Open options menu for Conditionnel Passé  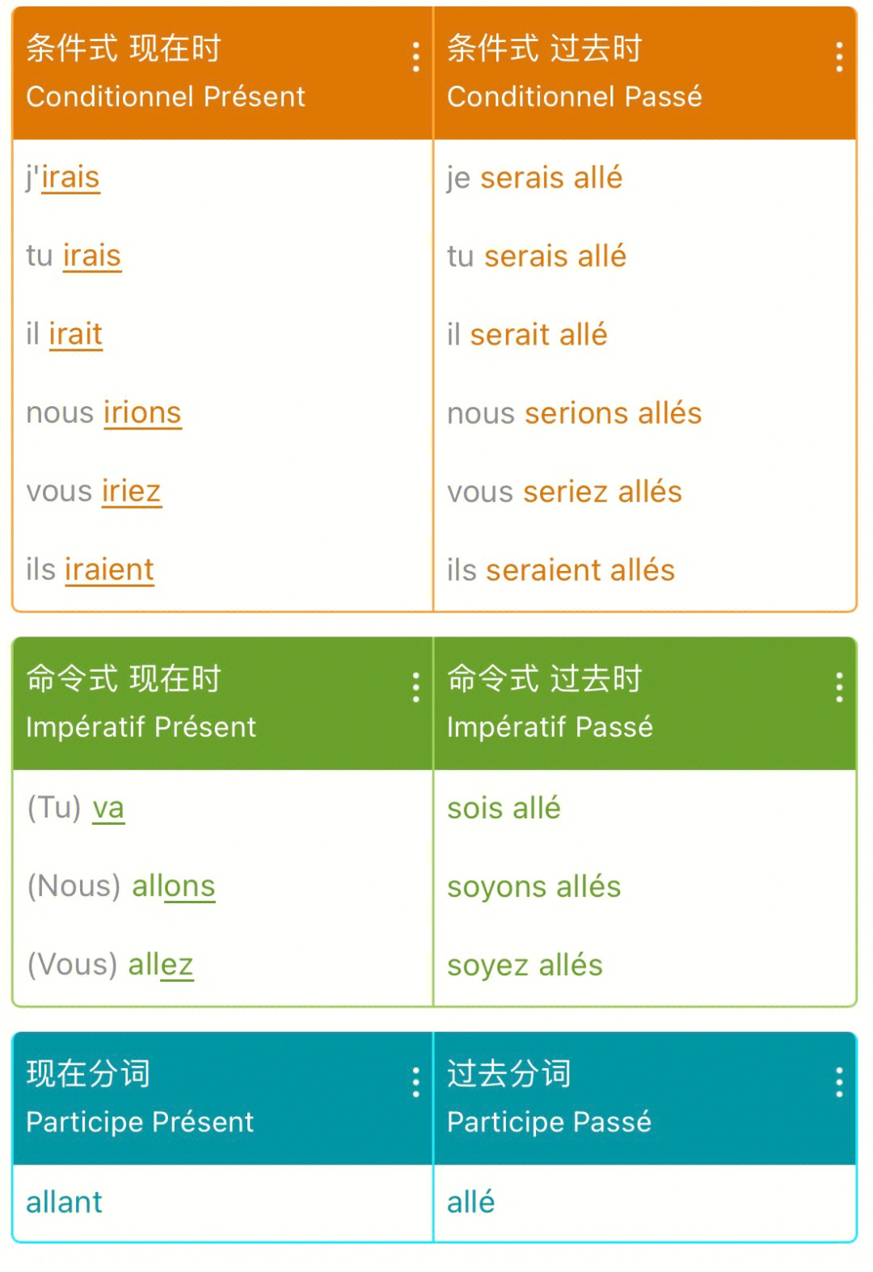click(839, 57)
